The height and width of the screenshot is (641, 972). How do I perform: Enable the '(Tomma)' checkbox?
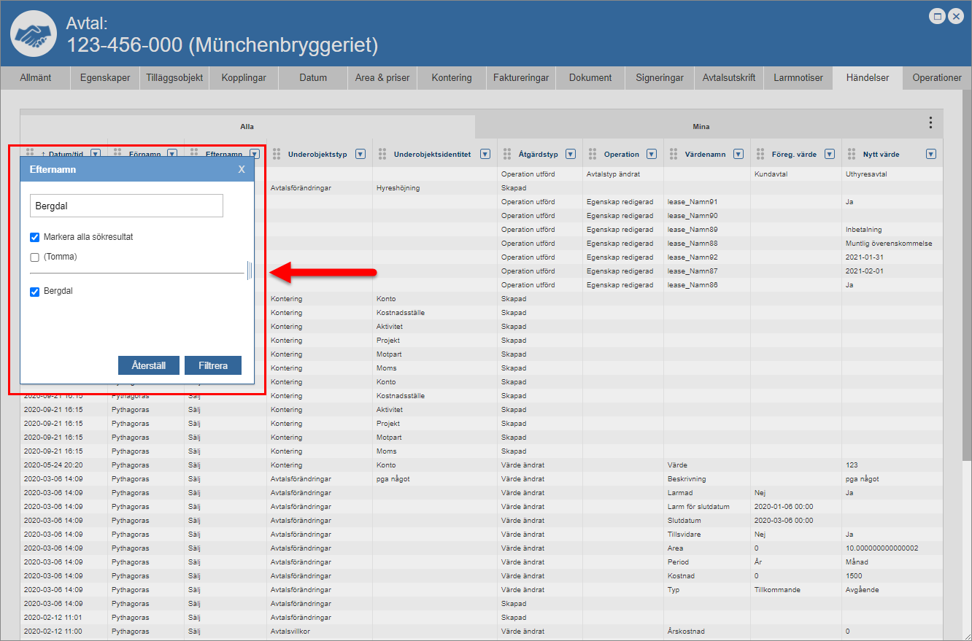pos(34,257)
